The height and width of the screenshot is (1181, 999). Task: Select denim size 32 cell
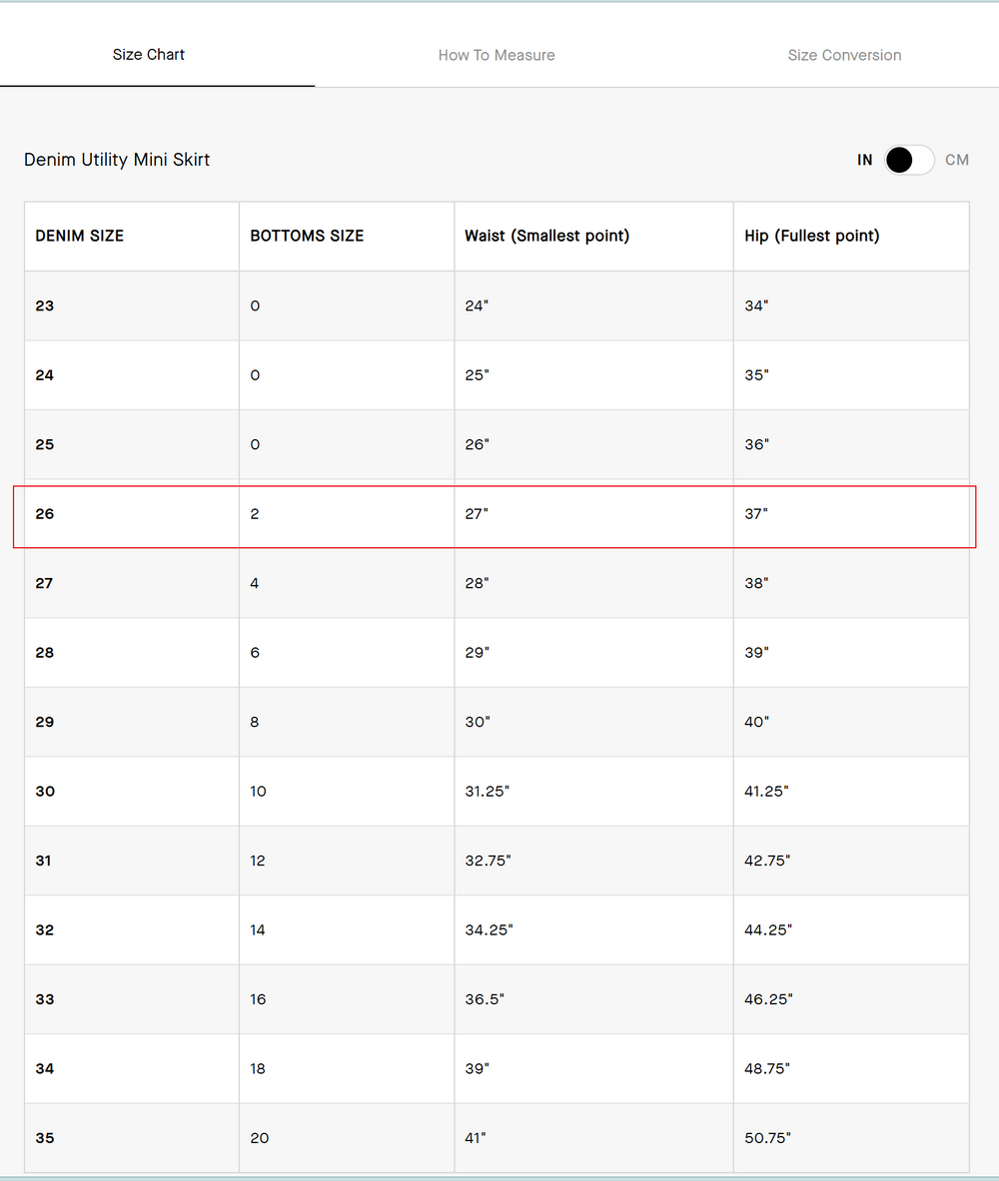pyautogui.click(x=132, y=929)
